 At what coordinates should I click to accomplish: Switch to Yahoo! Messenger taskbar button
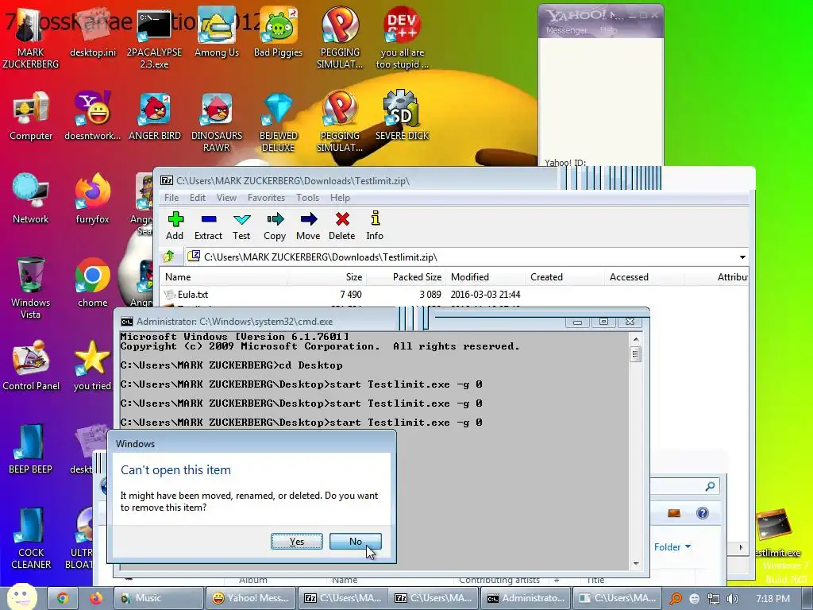[251, 598]
